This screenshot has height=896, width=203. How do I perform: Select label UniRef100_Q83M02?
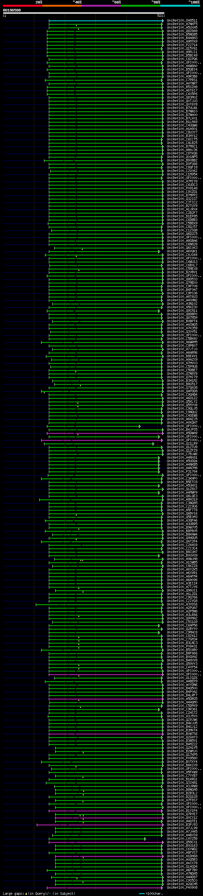click(182, 97)
